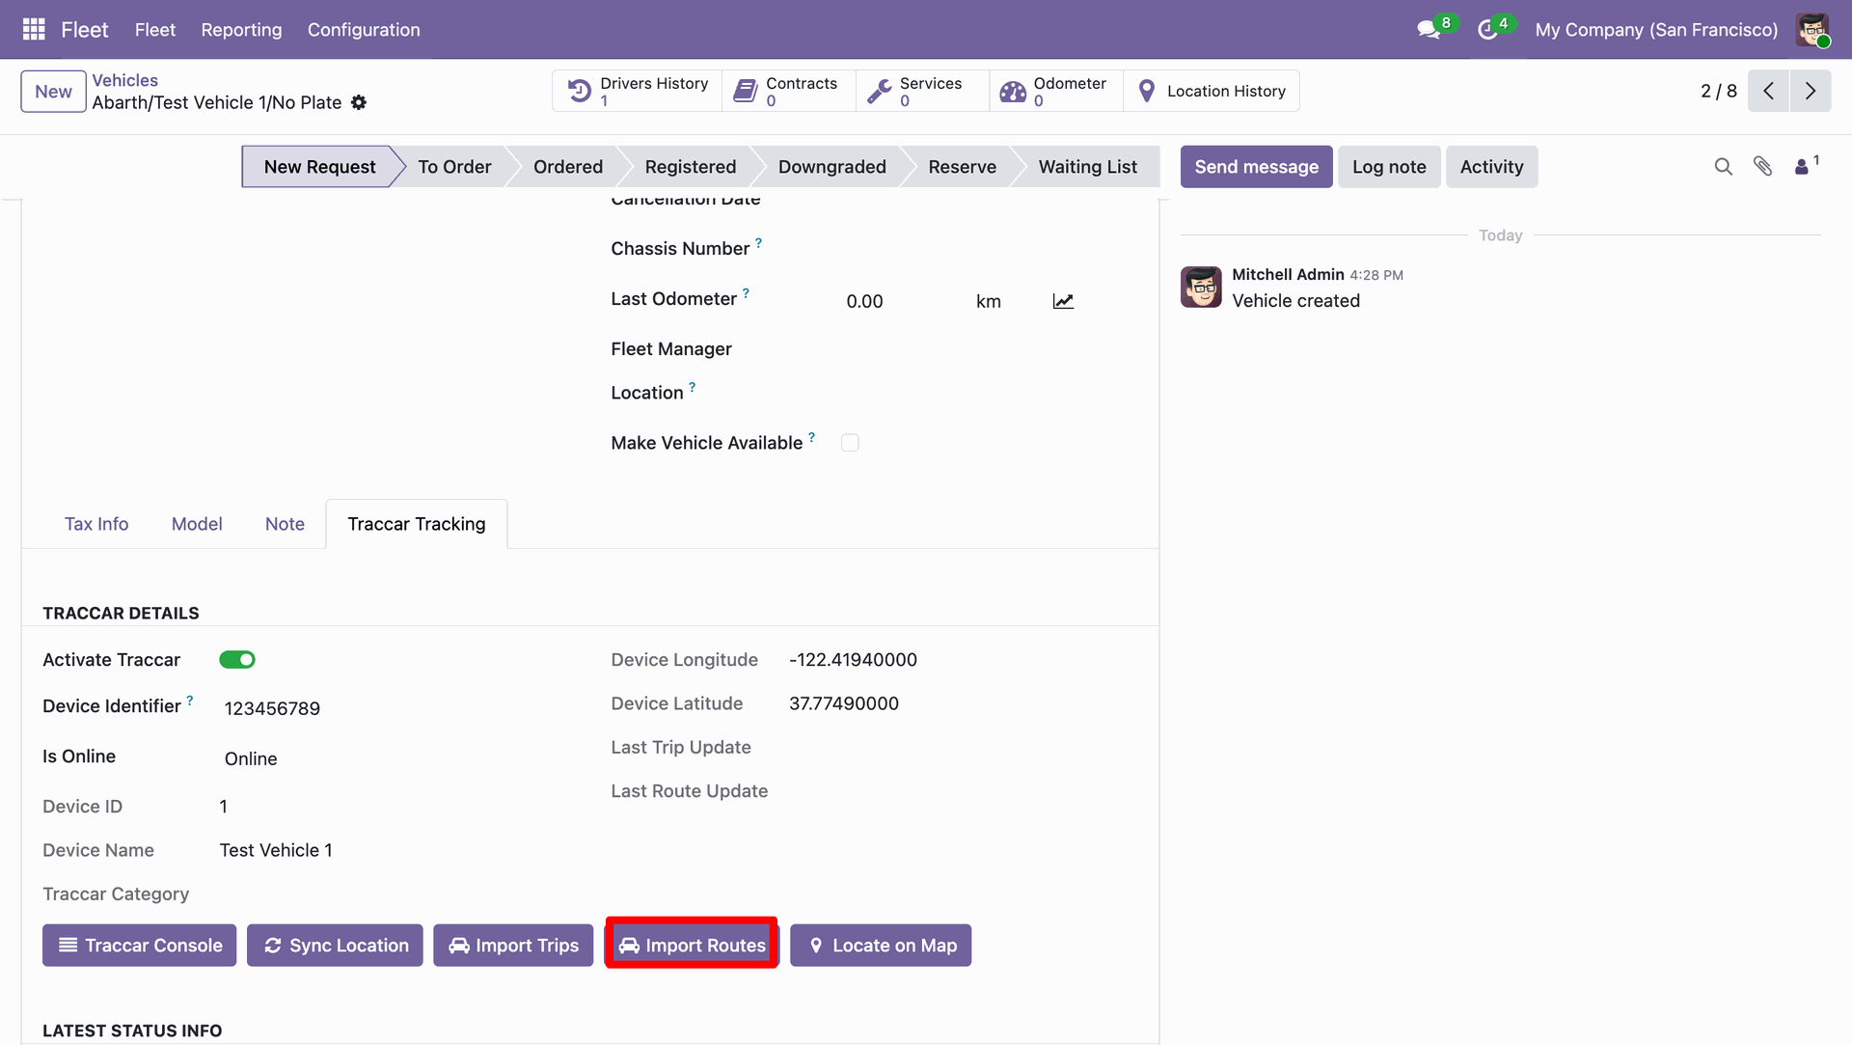
Task: Open Location History smart button
Action: 1212,91
